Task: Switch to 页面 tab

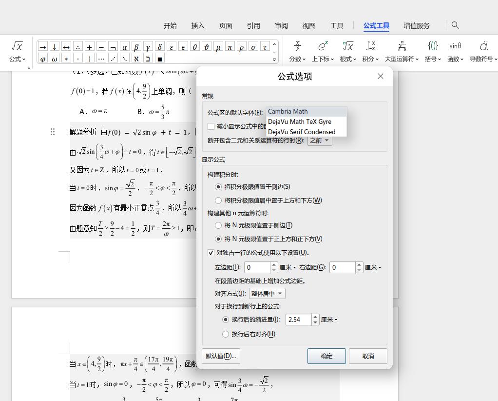Action: pyautogui.click(x=226, y=25)
